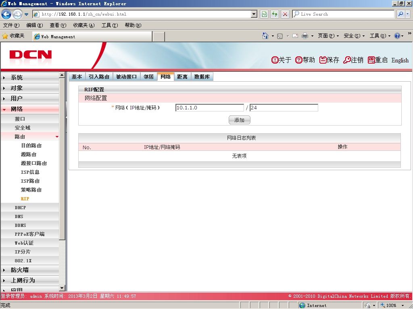413x309 pixels.
Task: Open the search provider dropdown arrow
Action: point(407,14)
